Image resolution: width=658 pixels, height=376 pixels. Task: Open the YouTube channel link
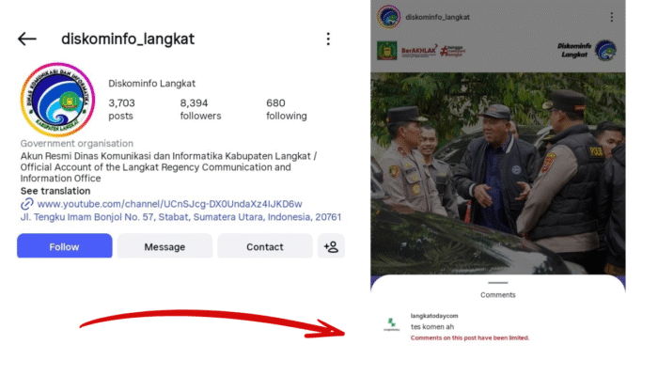pos(169,204)
